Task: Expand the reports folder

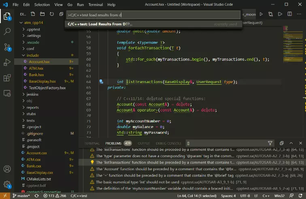Action: click(33, 107)
